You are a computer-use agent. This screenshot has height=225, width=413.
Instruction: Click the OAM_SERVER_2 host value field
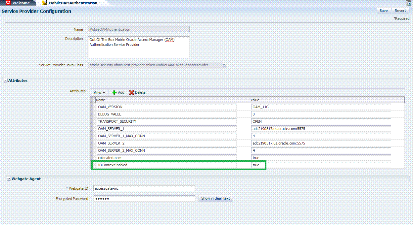pos(321,143)
